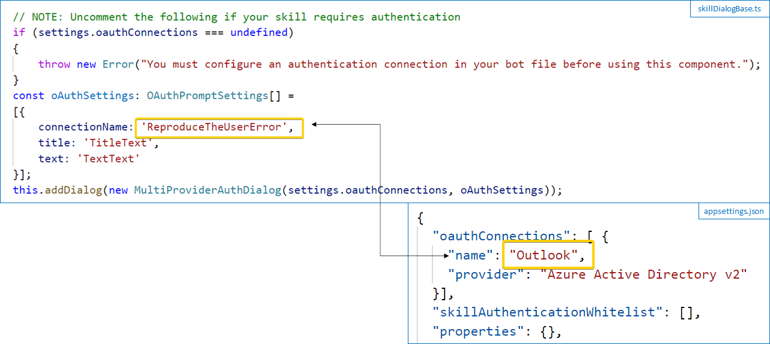Click the oAuthSettings constant declaration
The image size is (770, 344).
92,96
